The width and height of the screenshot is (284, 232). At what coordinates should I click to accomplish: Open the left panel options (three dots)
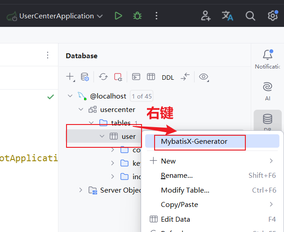(48, 55)
